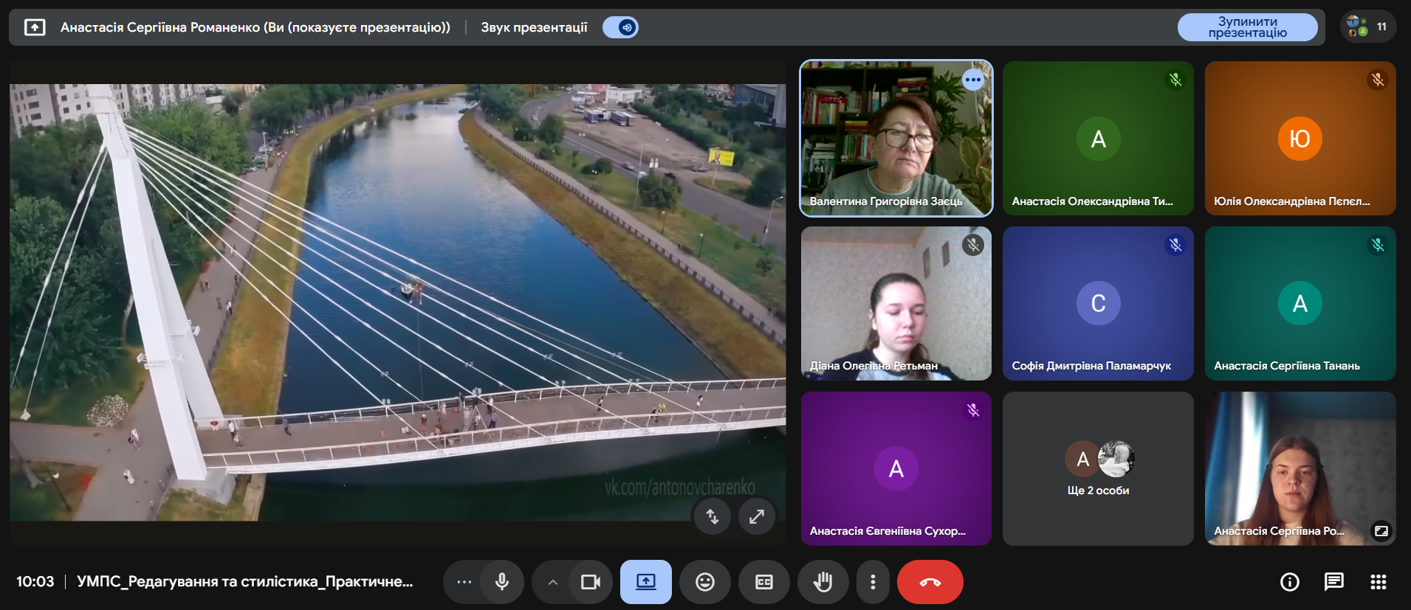Expand video settings chevron arrow
Screen dimensions: 1411x610
pos(552,582)
